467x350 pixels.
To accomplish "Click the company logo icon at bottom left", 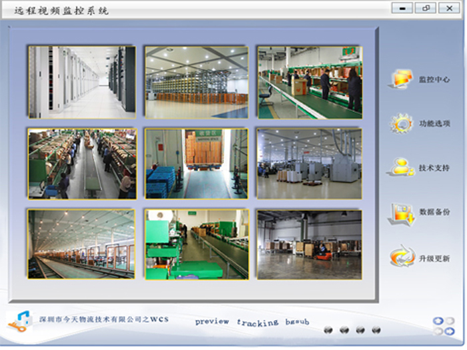I will coord(20,321).
